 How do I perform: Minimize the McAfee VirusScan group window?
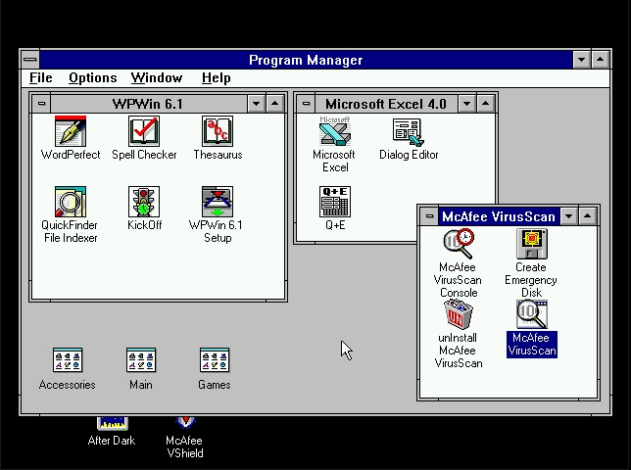coord(568,215)
